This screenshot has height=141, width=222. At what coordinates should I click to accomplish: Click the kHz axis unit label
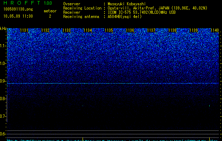pyautogui.click(x=3, y=29)
